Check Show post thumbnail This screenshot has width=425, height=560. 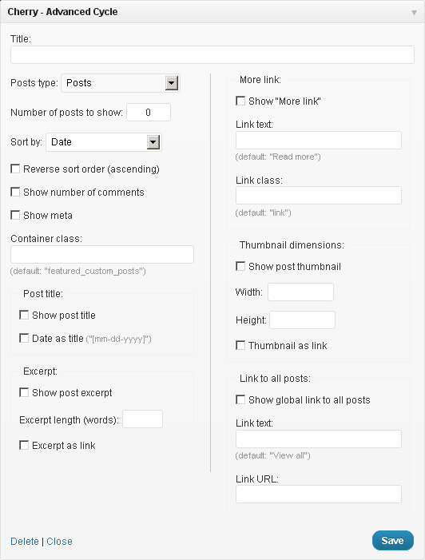pyautogui.click(x=240, y=266)
